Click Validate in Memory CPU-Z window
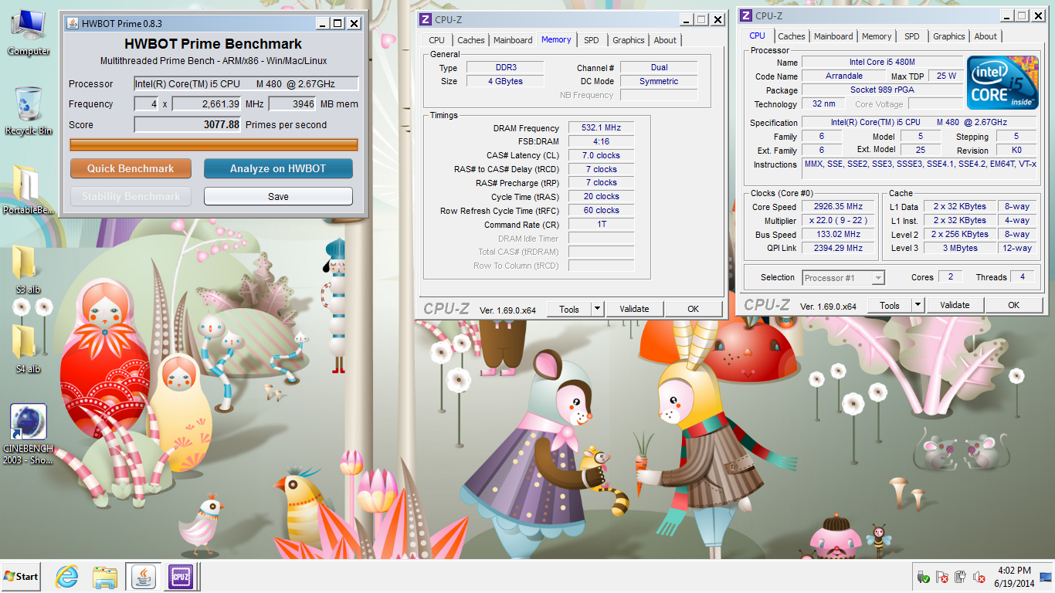 point(634,309)
